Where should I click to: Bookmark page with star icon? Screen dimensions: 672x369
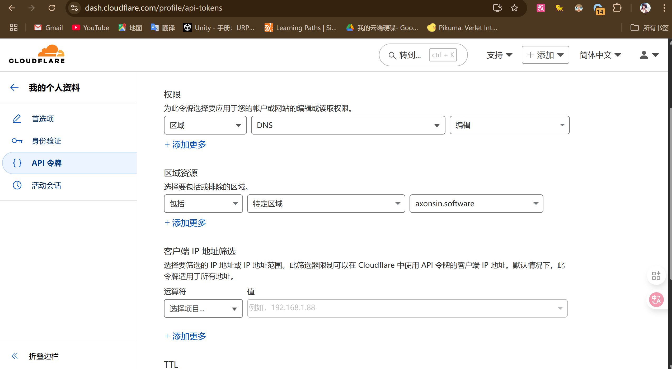tap(514, 8)
